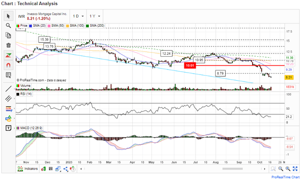Select the shapes drawing tool

tap(8, 119)
